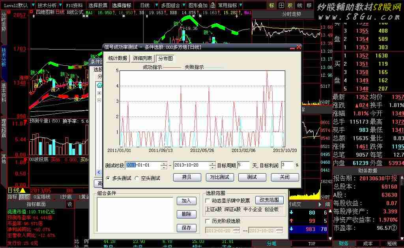Open the 日线 period dropdown arrow
This screenshot has height=248, width=404.
point(156,5)
